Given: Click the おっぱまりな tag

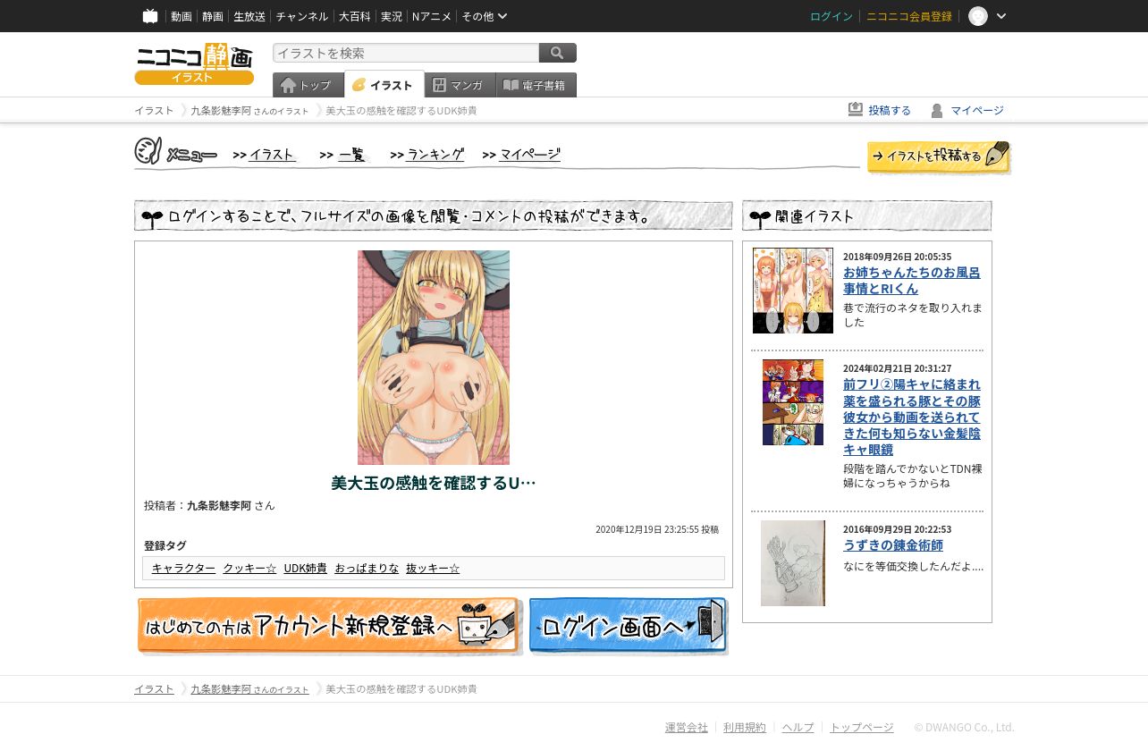Looking at the screenshot, I should coord(367,568).
